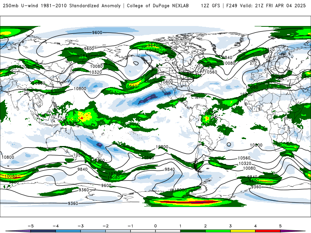Click the -1 colorbar tick label
This screenshot has height=233, width=311.
click(130, 226)
